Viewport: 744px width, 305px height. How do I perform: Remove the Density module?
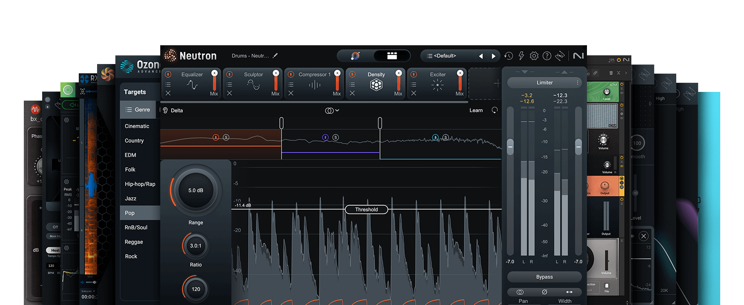click(352, 93)
